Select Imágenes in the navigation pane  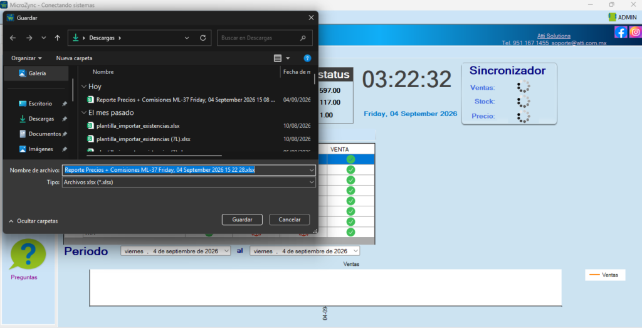point(41,149)
